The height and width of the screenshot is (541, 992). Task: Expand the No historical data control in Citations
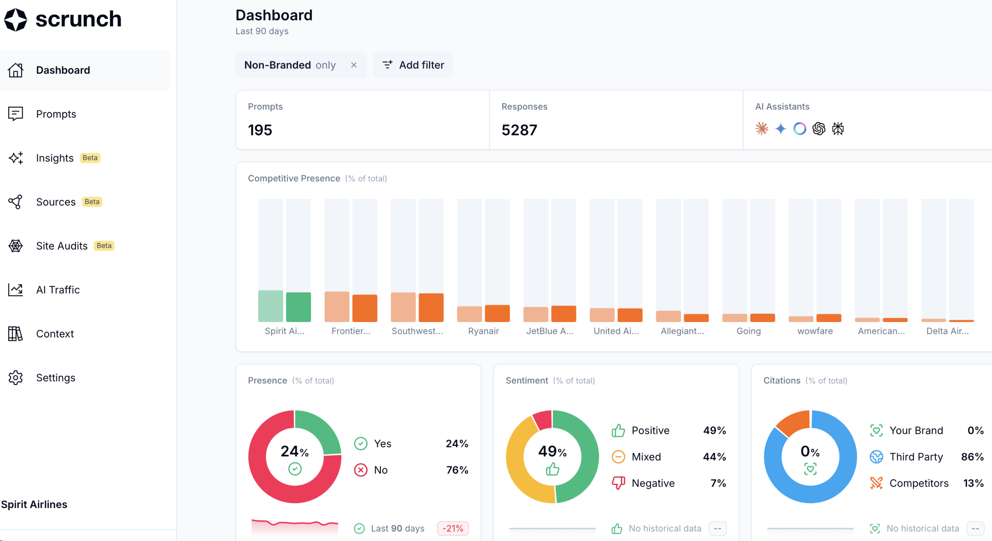click(976, 528)
